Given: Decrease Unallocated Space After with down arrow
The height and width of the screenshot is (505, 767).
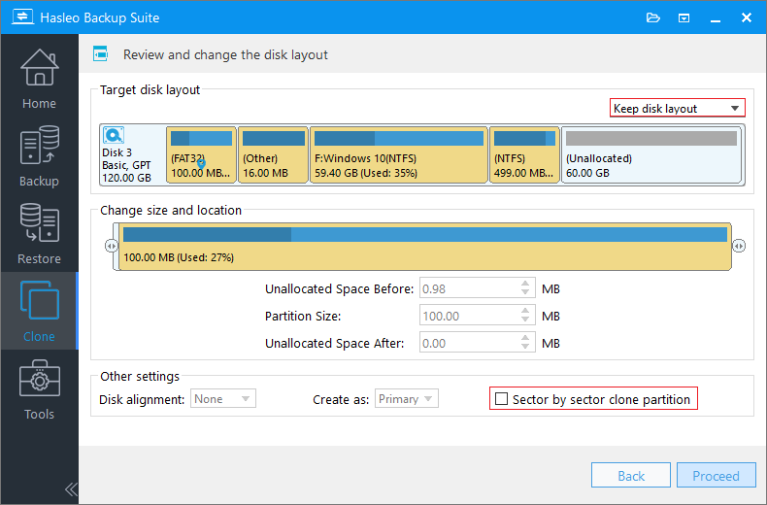Looking at the screenshot, I should click(525, 347).
